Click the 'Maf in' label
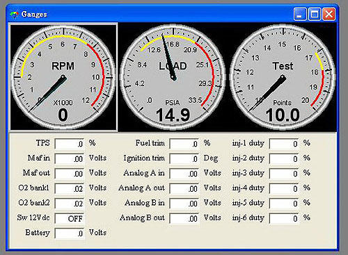 [39, 158]
